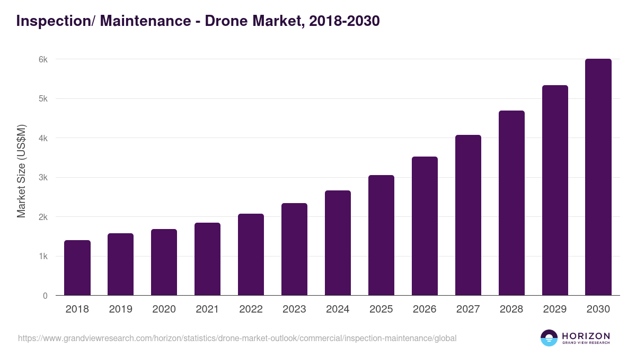The height and width of the screenshot is (357, 636).
Task: Select the 2019 market size bar
Action: pos(121,264)
